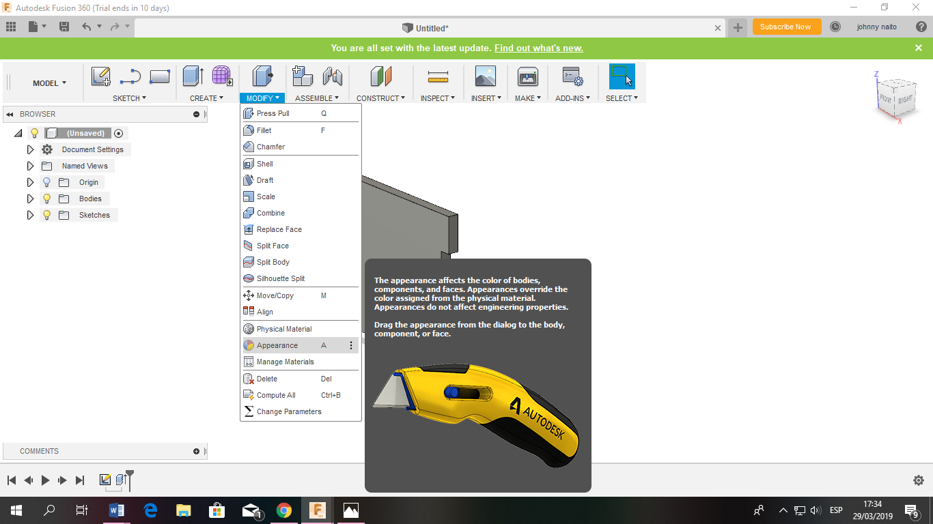Viewport: 933px width, 524px height.
Task: Select the Construct plane icon
Action: click(381, 76)
